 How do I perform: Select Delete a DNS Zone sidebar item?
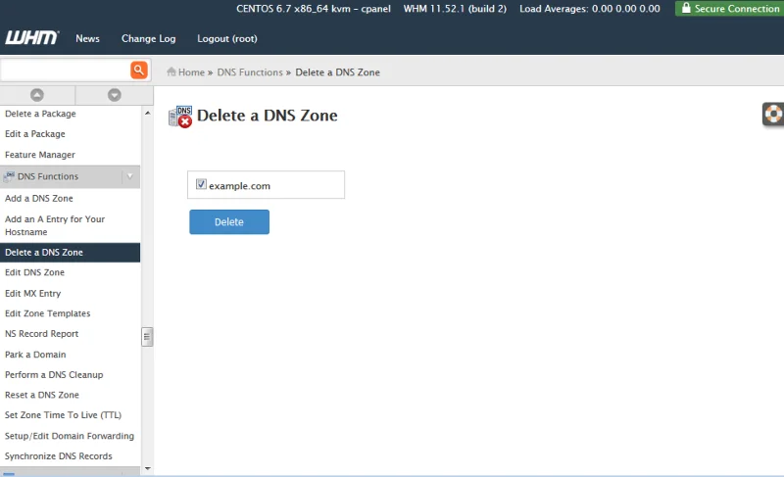70,253
